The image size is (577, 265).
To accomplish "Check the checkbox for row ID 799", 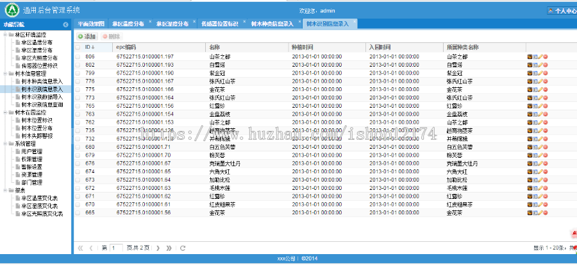I will pyautogui.click(x=78, y=73).
